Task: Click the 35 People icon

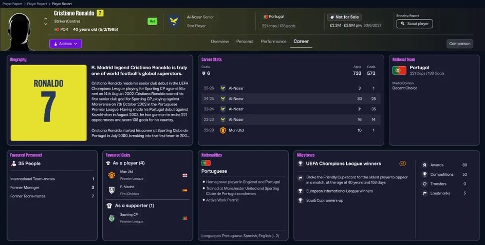Action: coord(13,164)
